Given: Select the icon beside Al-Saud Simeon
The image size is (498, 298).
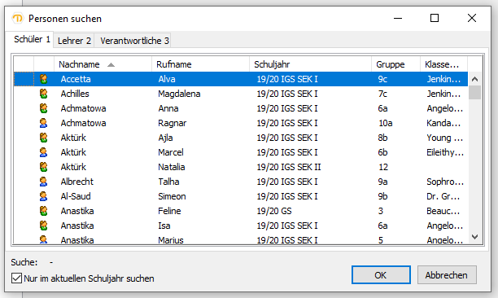Looking at the screenshot, I should (43, 196).
